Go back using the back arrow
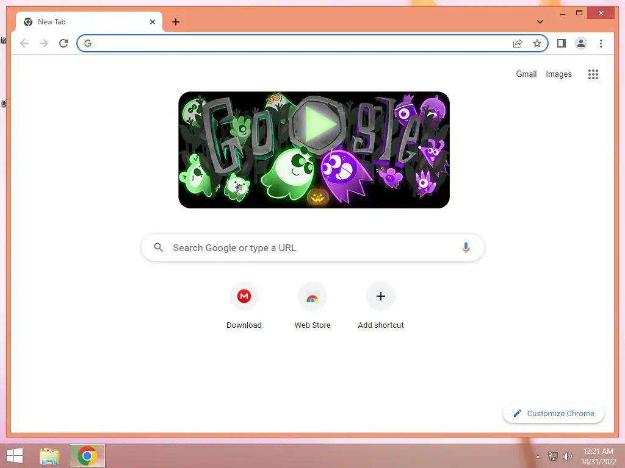625x468 pixels. coord(24,43)
